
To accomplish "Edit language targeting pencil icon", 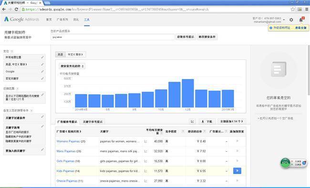I will [42, 64].
